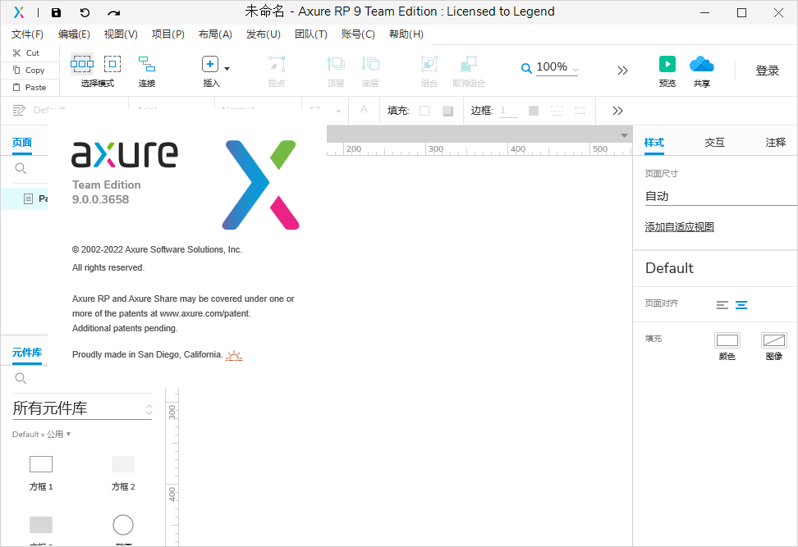Viewport: 798px width, 547px height.
Task: Open the 100% zoom level dropdown
Action: pos(557,67)
